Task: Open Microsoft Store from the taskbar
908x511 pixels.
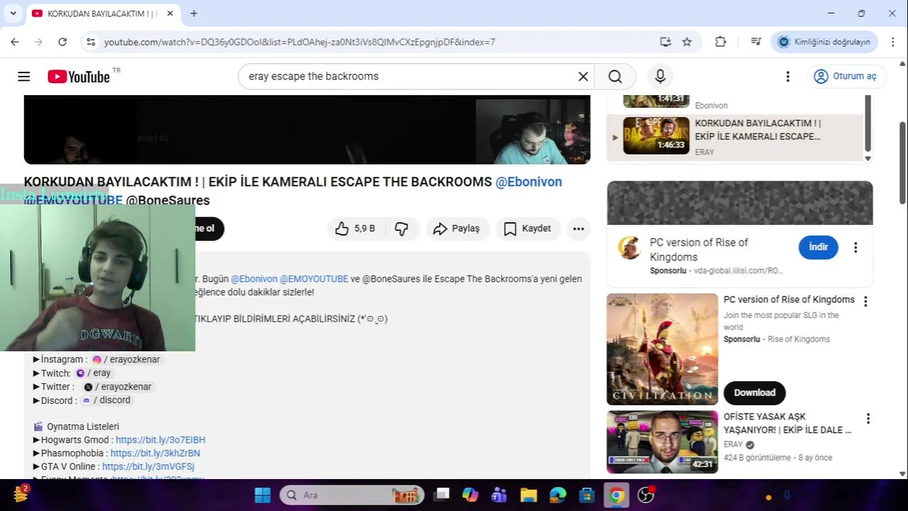Action: tap(587, 495)
